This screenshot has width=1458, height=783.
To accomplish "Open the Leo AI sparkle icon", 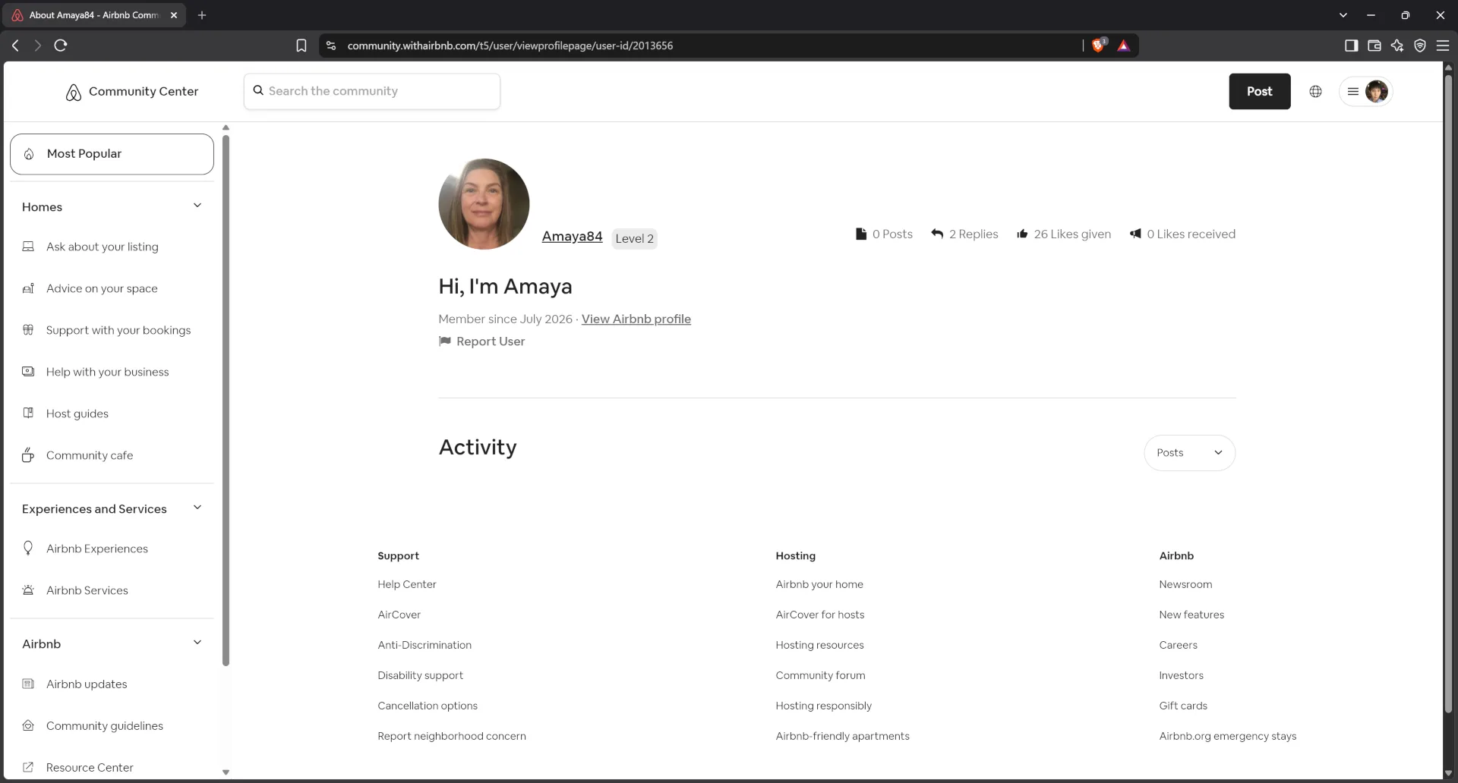I will pyautogui.click(x=1397, y=46).
